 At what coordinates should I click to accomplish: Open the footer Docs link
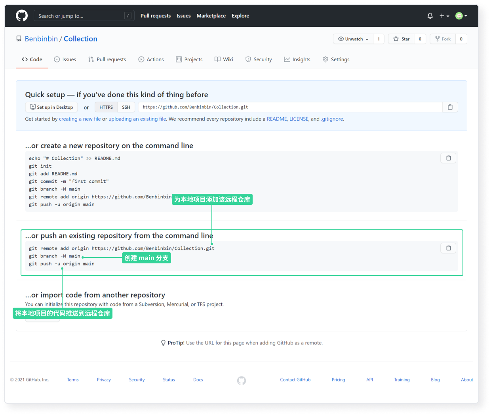pyautogui.click(x=198, y=380)
